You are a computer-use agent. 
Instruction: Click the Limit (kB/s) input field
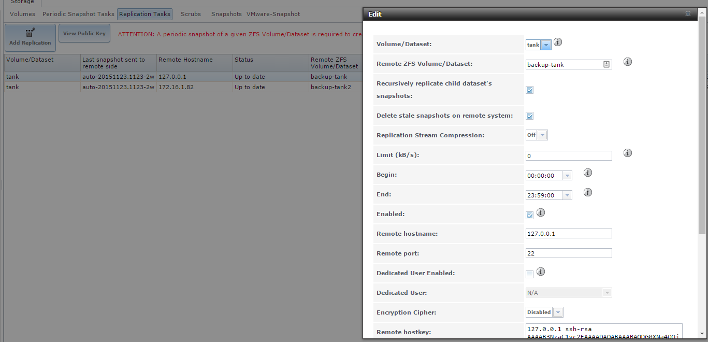(569, 156)
